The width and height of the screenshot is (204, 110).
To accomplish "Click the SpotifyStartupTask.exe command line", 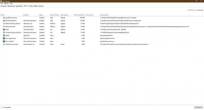I will pos(106,35).
